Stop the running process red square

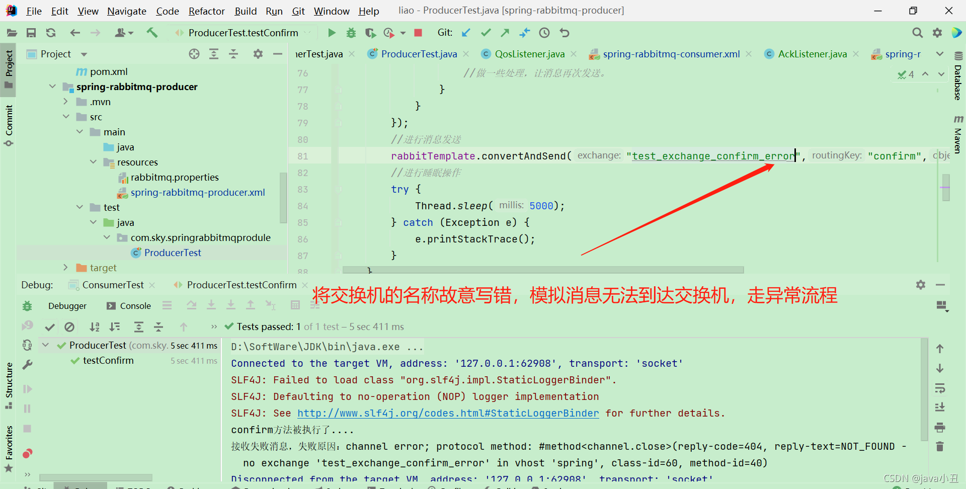click(x=418, y=33)
